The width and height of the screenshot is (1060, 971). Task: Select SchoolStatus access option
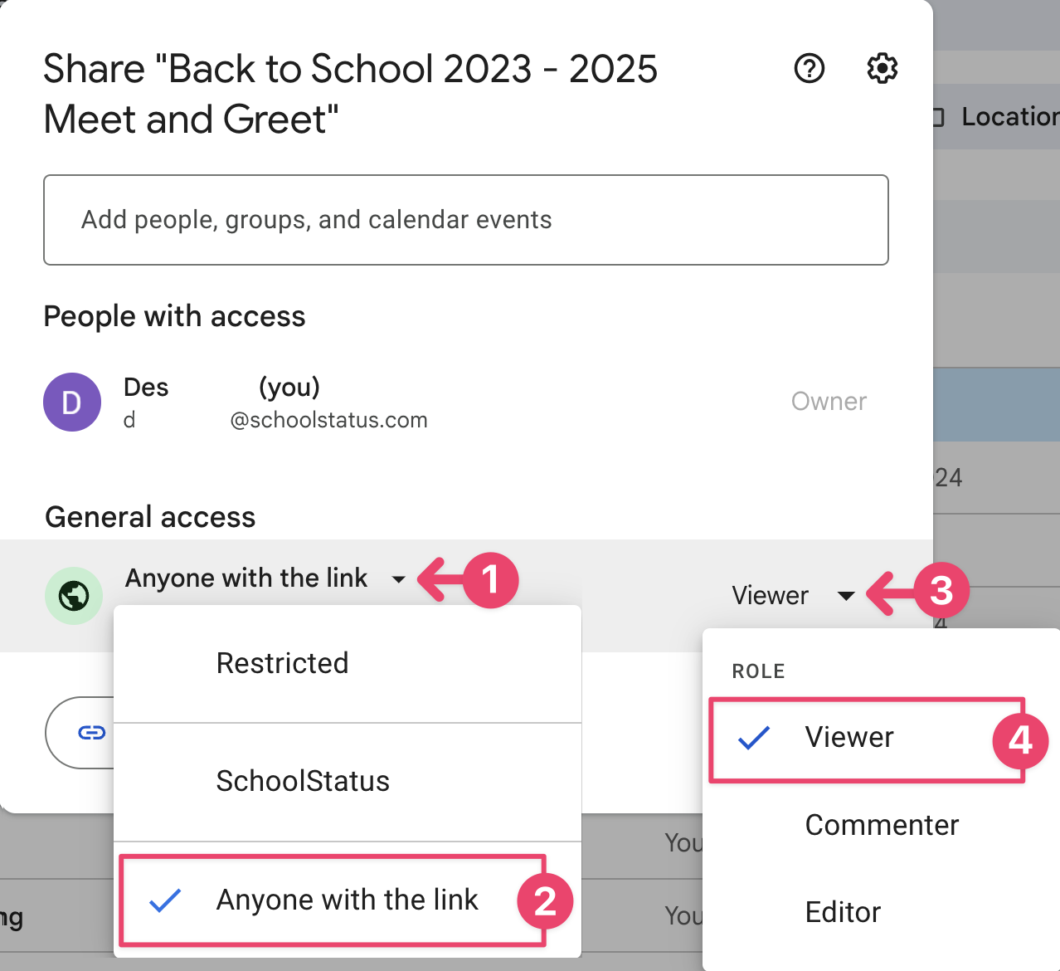point(303,781)
